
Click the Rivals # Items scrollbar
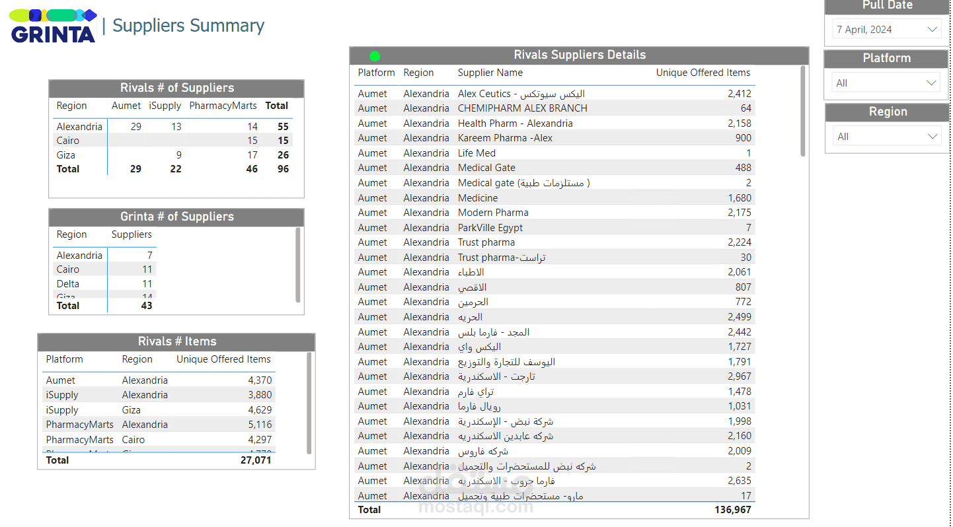point(309,403)
